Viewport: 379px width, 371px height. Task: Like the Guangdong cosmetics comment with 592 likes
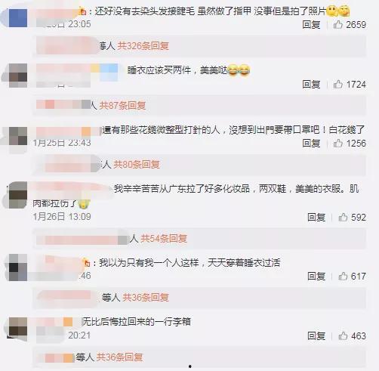(x=343, y=217)
